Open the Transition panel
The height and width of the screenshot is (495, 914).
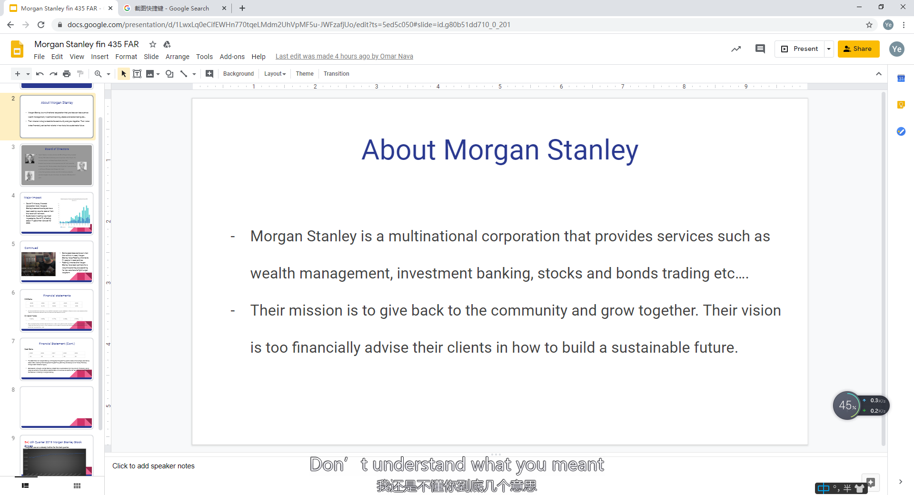337,74
